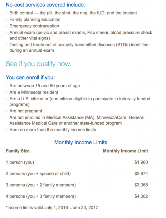Click the U.S. citizen eligibility item

(80, 102)
